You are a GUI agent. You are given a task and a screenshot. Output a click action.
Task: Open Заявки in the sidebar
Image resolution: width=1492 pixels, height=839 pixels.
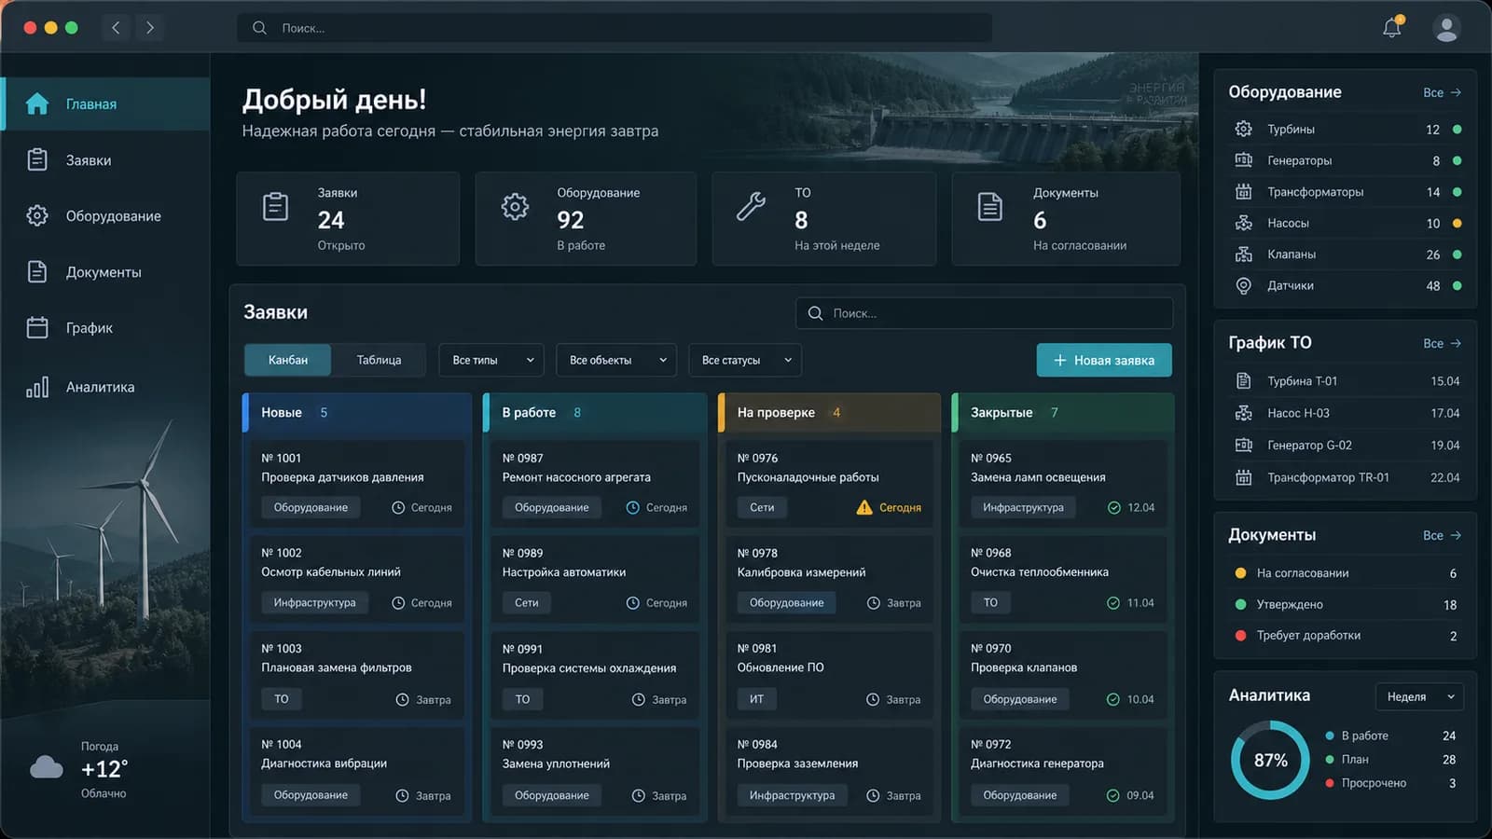point(104,159)
